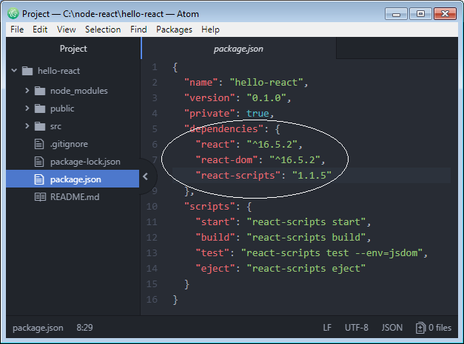
Task: Click the README.md book icon
Action: point(40,197)
